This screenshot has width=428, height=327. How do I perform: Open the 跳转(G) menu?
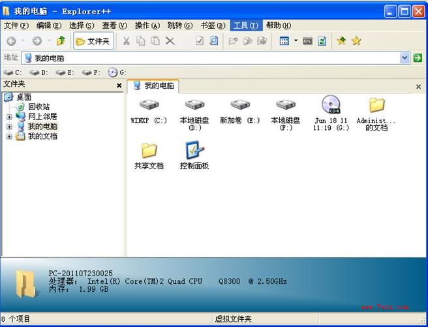point(180,25)
